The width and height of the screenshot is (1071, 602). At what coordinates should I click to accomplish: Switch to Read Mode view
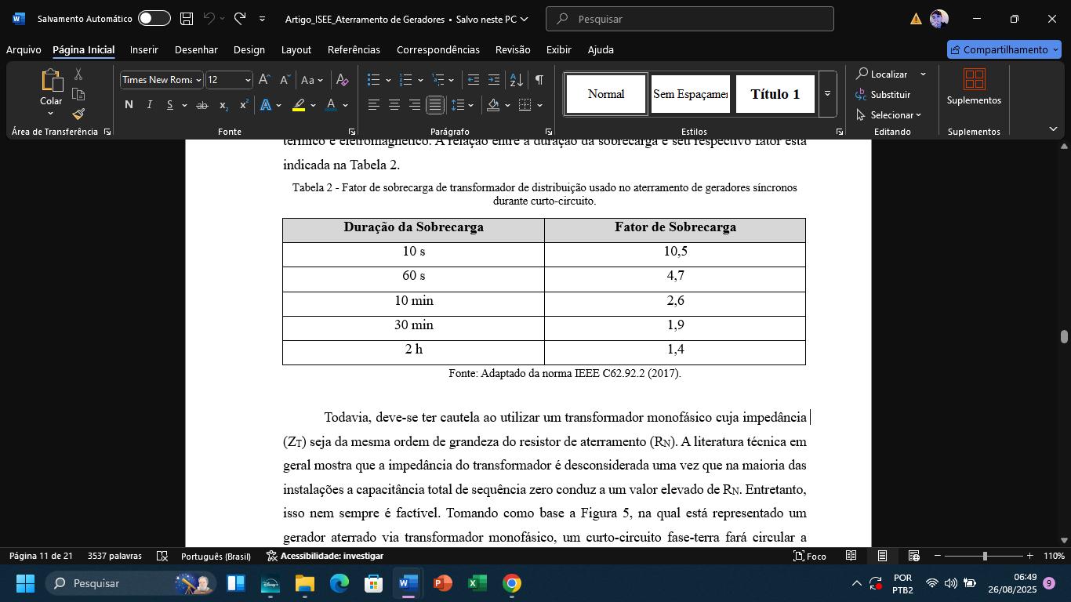[x=851, y=556]
